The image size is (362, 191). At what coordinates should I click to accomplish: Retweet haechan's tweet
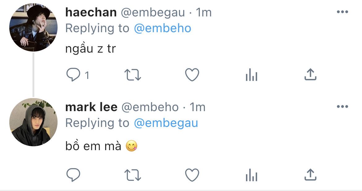[132, 75]
